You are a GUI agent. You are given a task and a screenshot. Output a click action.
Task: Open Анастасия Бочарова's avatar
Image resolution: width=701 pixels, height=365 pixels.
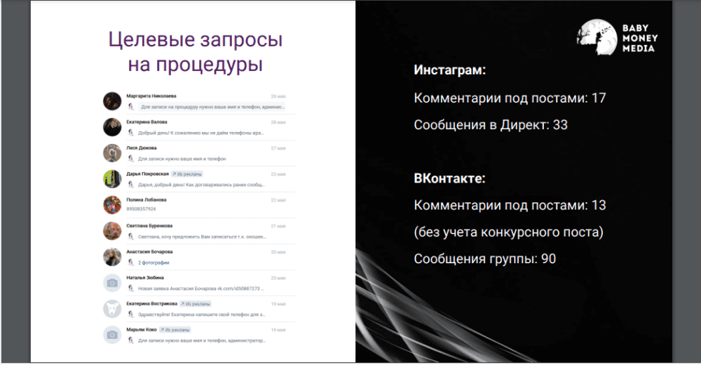point(112,257)
